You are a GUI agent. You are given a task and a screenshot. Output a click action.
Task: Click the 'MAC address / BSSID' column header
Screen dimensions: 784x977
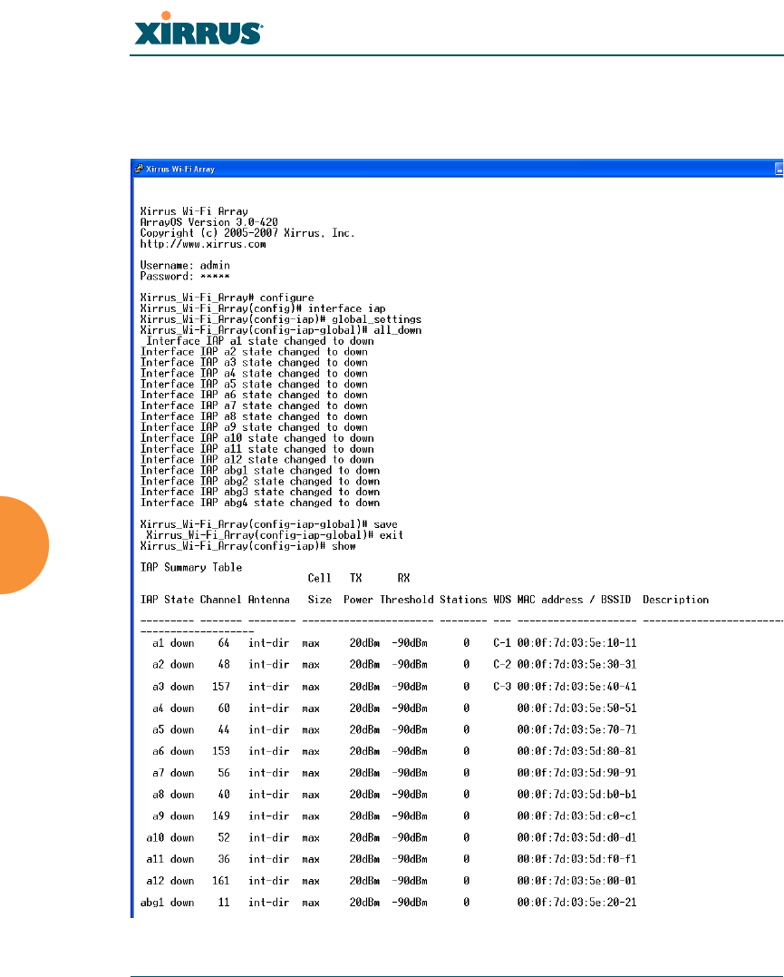(x=574, y=600)
